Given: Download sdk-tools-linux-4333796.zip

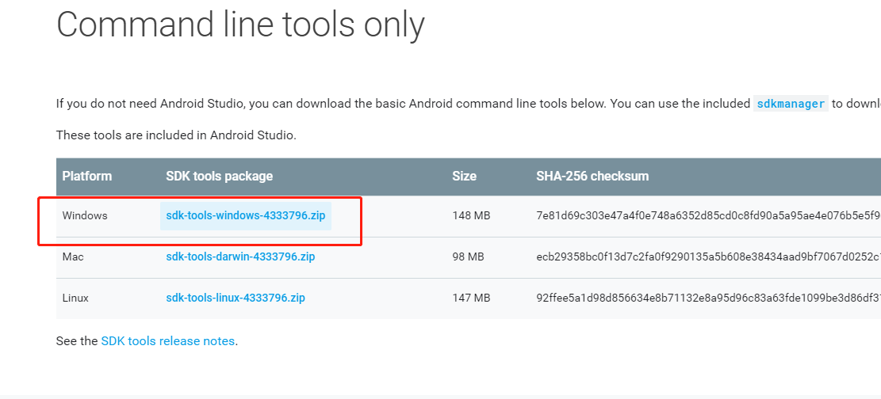Looking at the screenshot, I should tap(236, 298).
